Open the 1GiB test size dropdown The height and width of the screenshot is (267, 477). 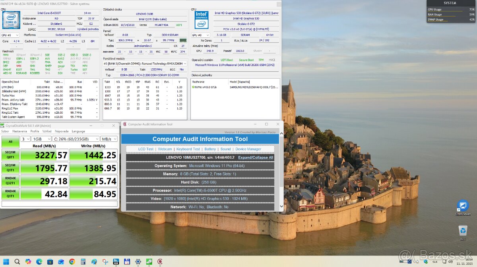coord(41,139)
